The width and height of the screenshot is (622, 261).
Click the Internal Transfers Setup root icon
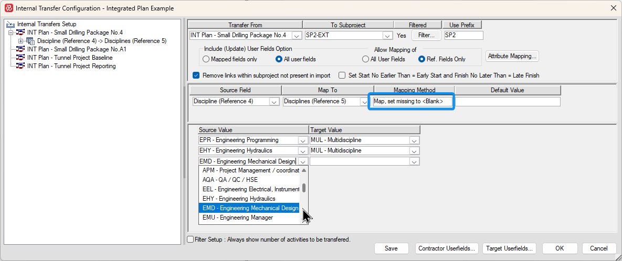10,24
